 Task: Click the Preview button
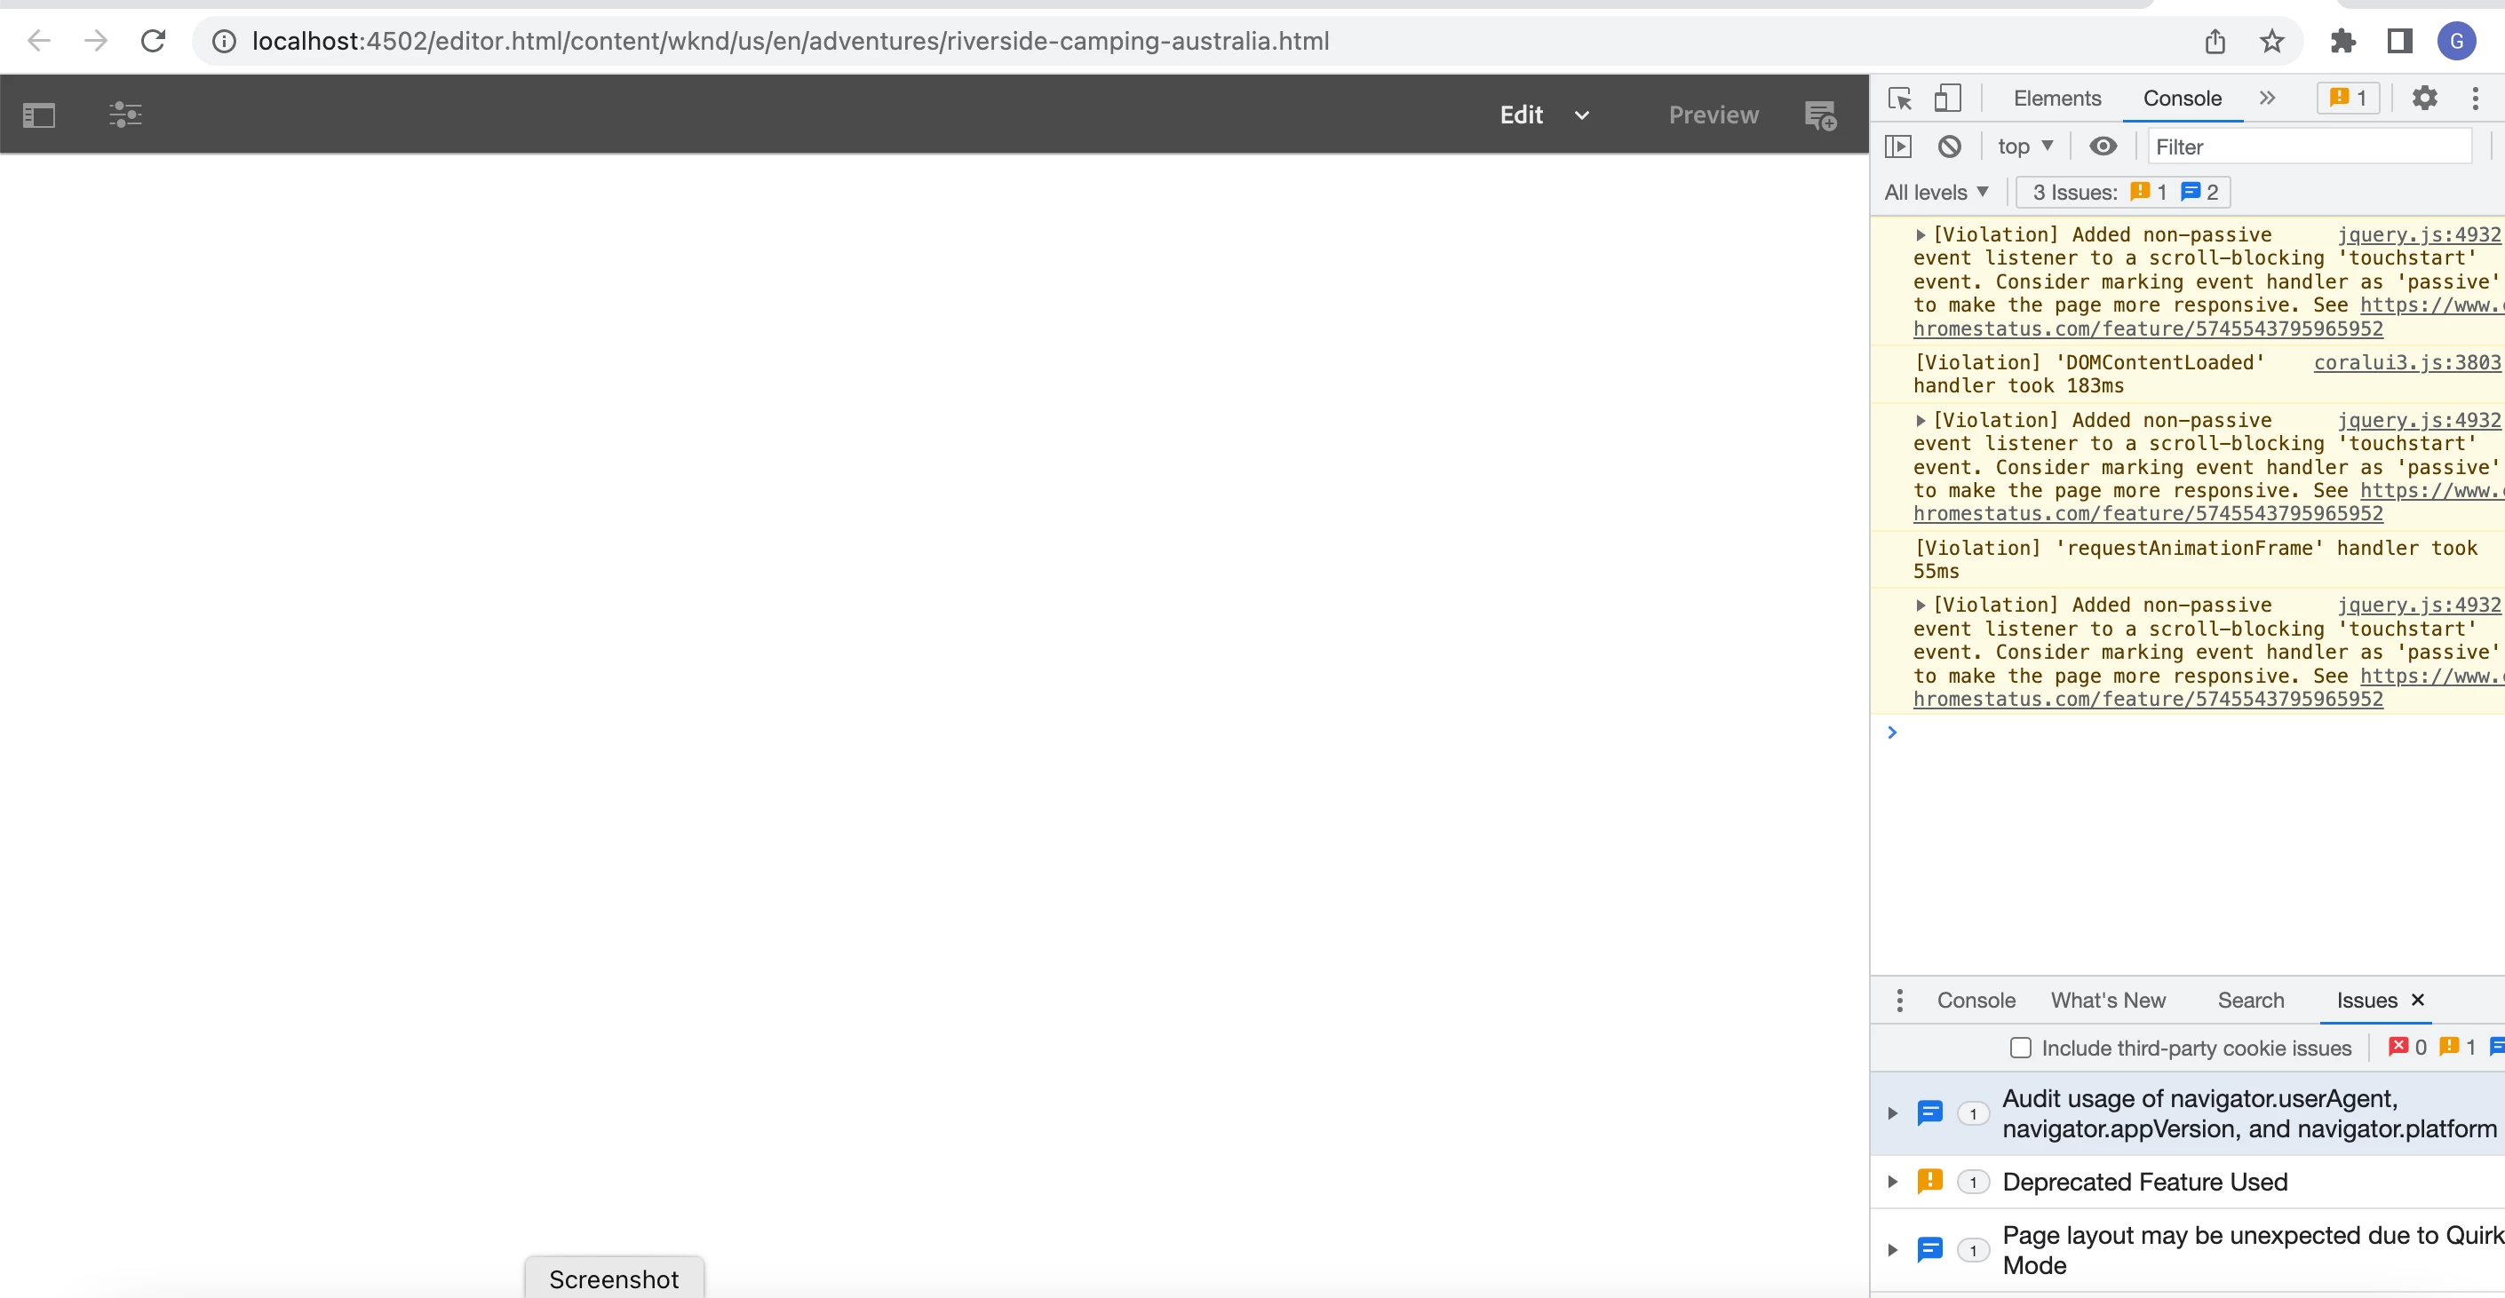tap(1714, 115)
